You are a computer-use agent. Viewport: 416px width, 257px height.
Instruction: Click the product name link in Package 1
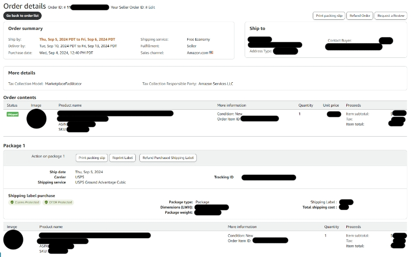(x=95, y=235)
